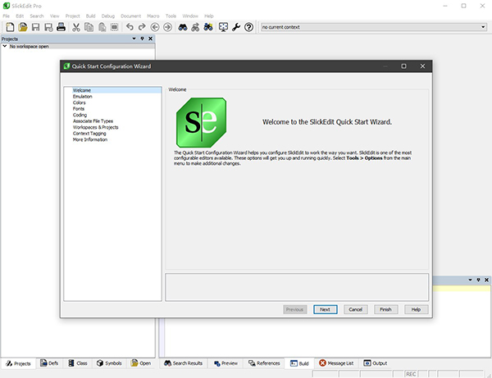
Task: Open the Tools menu
Action: tap(171, 16)
